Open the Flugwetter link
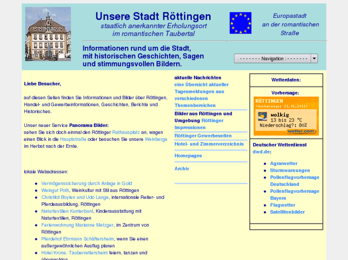This screenshot has height=260, width=348. [282, 205]
